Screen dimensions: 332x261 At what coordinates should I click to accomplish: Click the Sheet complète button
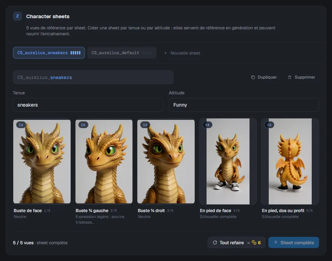click(294, 242)
